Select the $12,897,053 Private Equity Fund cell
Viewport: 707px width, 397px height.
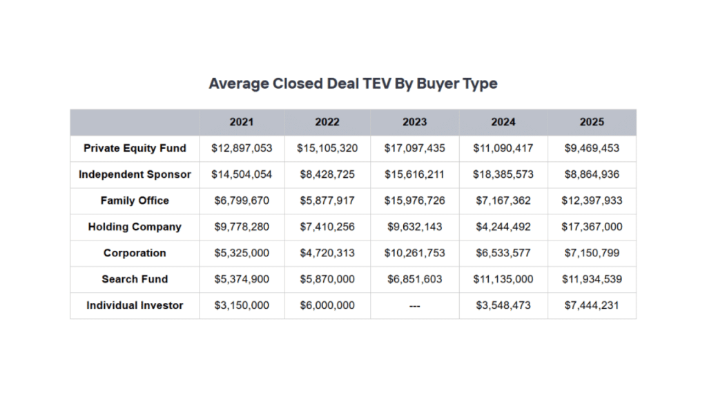242,148
